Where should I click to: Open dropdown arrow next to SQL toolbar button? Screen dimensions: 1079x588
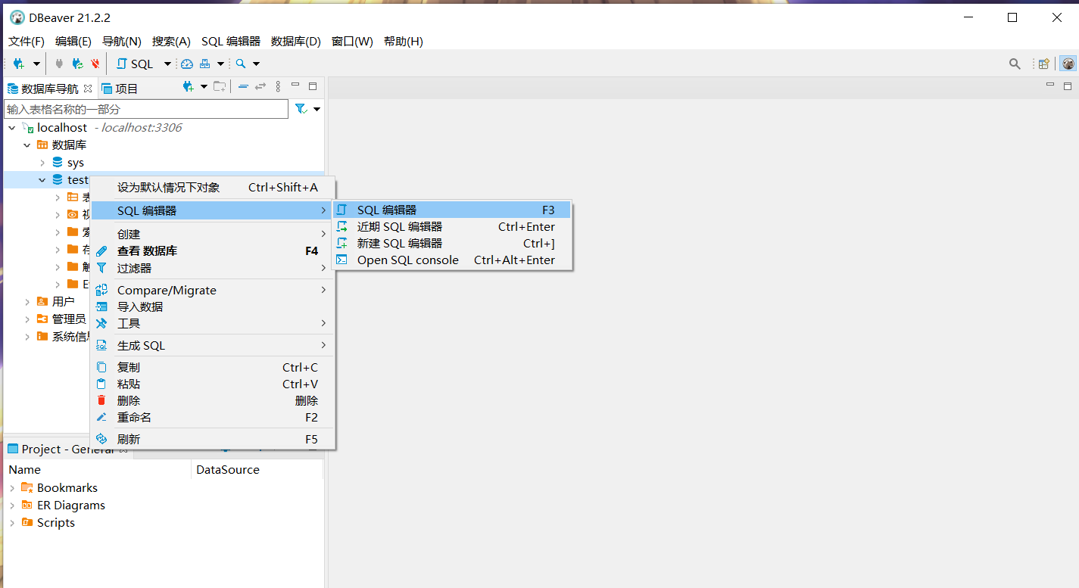pos(168,64)
